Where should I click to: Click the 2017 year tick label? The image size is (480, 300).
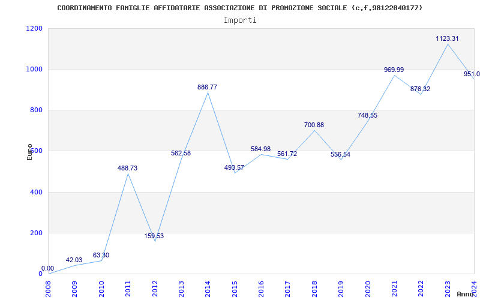[x=288, y=289]
